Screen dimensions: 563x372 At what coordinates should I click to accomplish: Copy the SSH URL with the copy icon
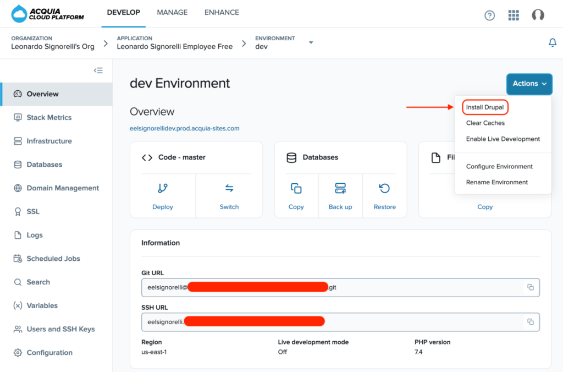(x=531, y=322)
